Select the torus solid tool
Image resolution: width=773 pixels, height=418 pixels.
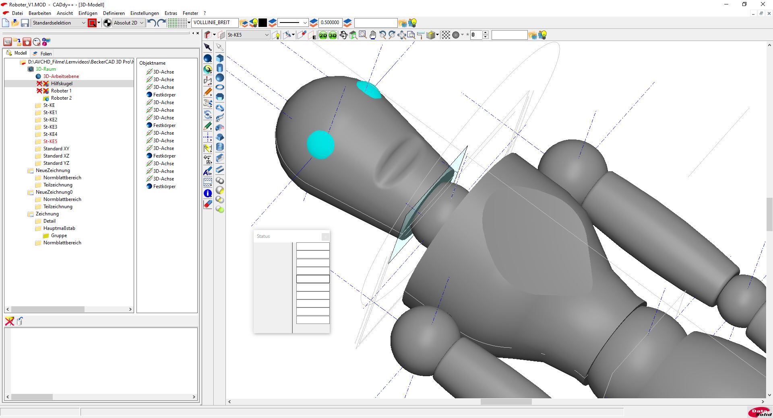point(220,87)
